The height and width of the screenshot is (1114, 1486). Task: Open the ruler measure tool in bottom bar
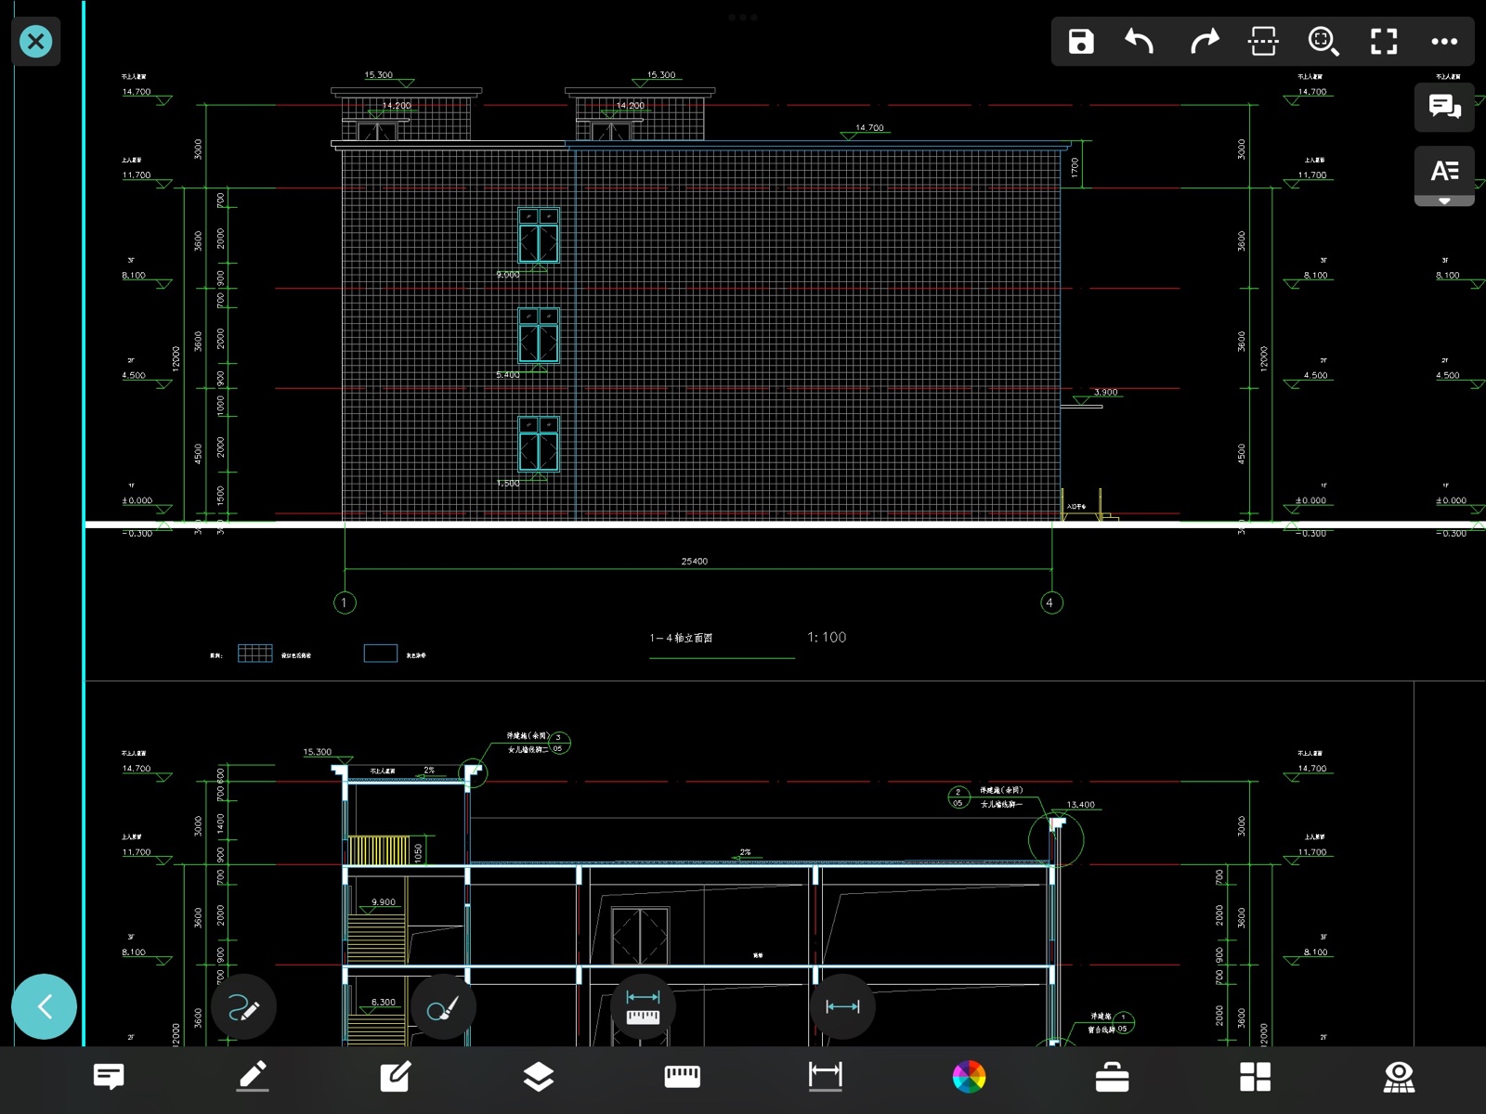click(683, 1077)
